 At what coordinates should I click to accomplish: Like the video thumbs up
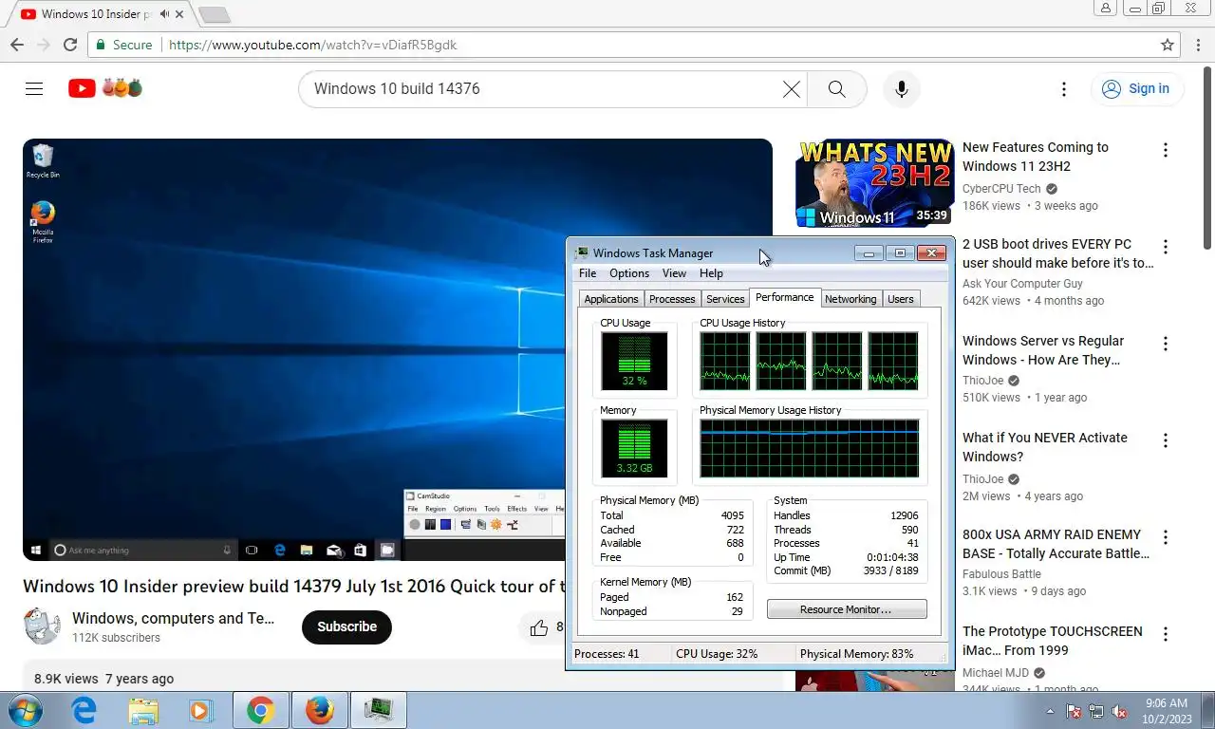coord(539,627)
